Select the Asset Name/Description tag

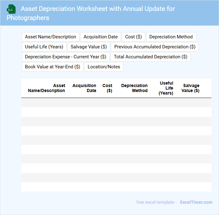tap(51, 37)
